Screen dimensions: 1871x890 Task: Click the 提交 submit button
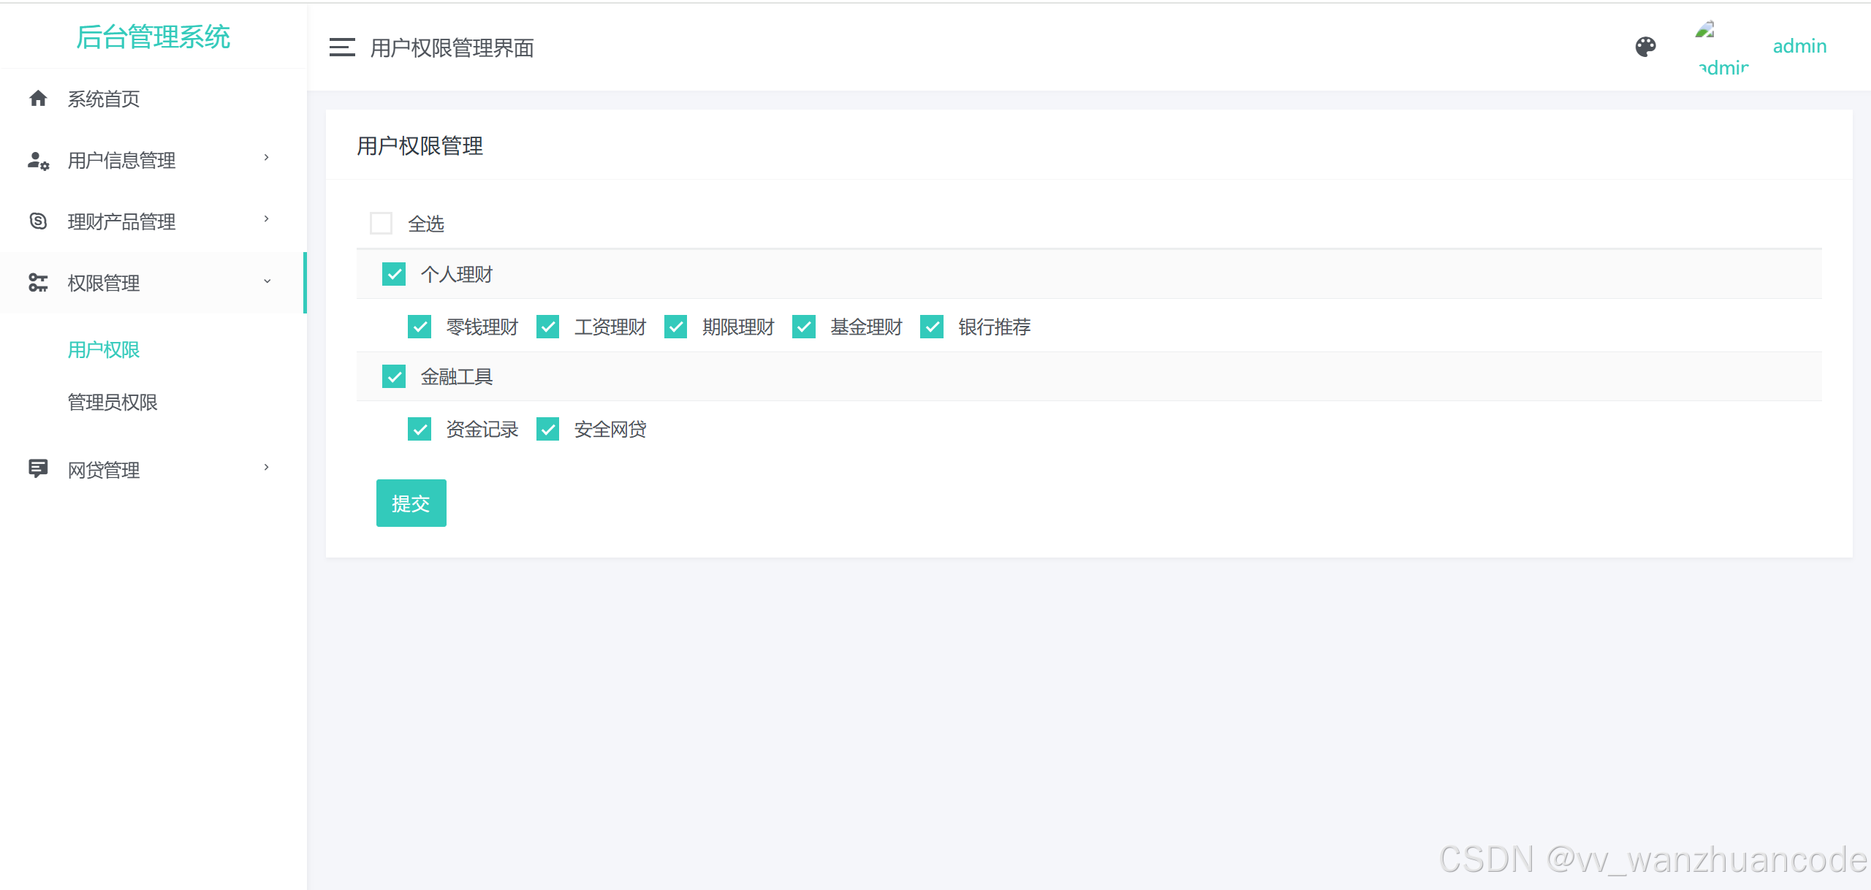tap(411, 503)
